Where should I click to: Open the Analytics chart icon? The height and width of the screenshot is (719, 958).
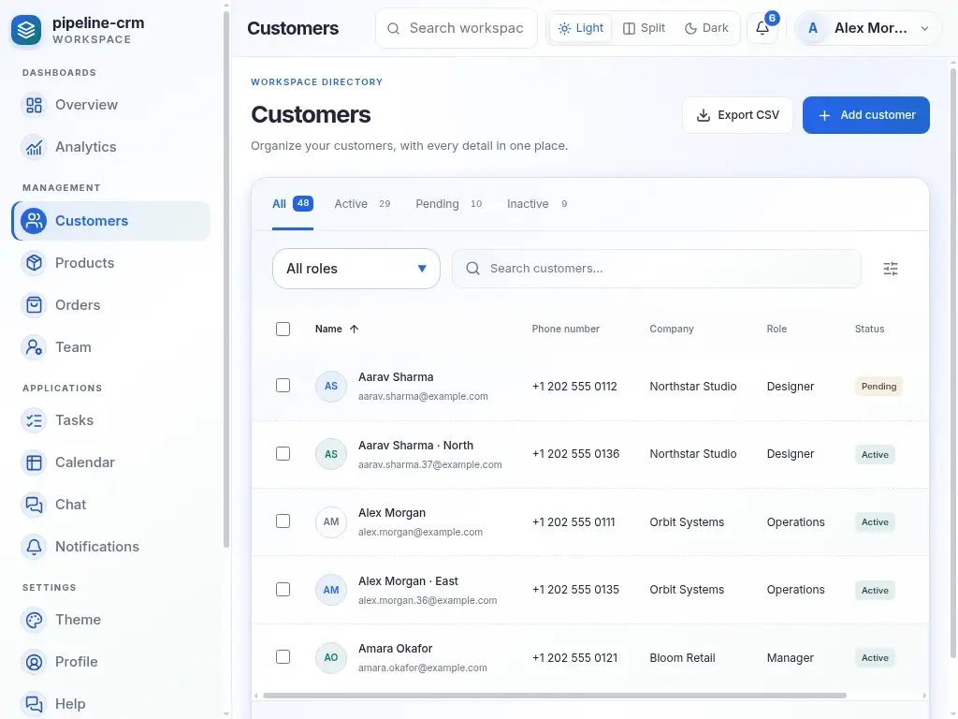click(35, 147)
